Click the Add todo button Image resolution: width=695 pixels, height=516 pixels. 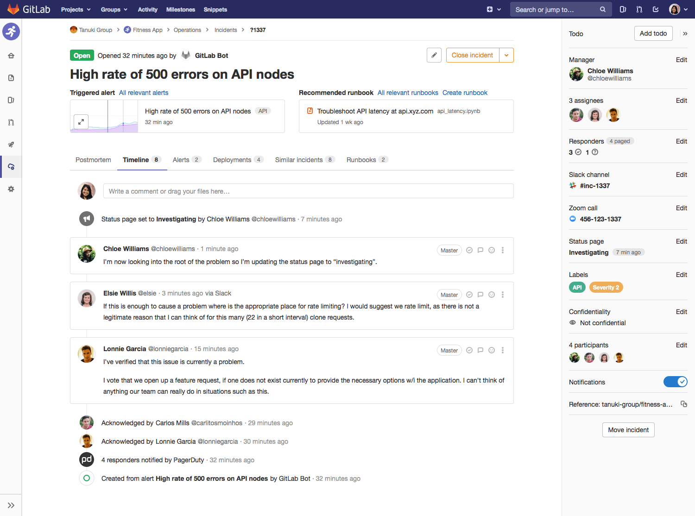click(653, 33)
